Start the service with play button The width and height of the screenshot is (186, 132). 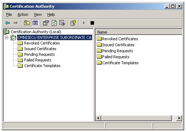point(84,23)
